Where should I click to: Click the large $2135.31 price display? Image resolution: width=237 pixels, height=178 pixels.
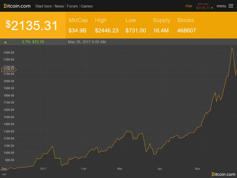pos(31,25)
